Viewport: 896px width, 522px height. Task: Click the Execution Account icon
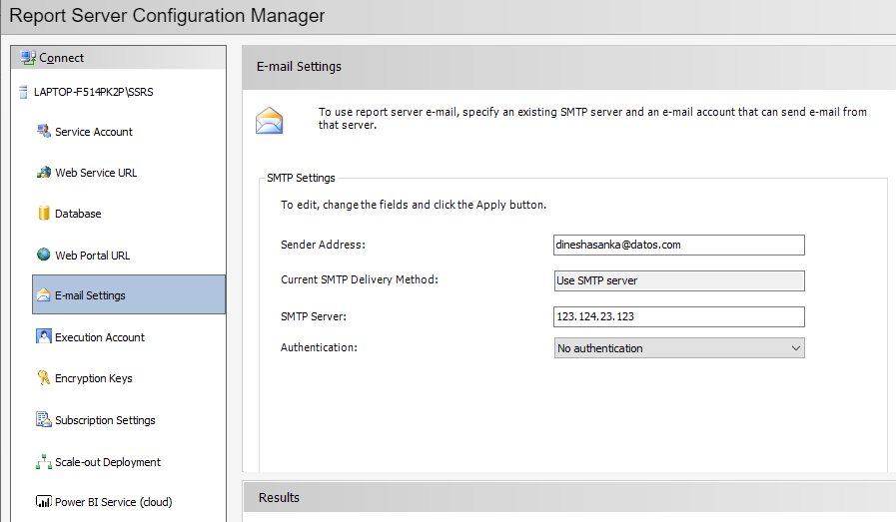pos(44,336)
